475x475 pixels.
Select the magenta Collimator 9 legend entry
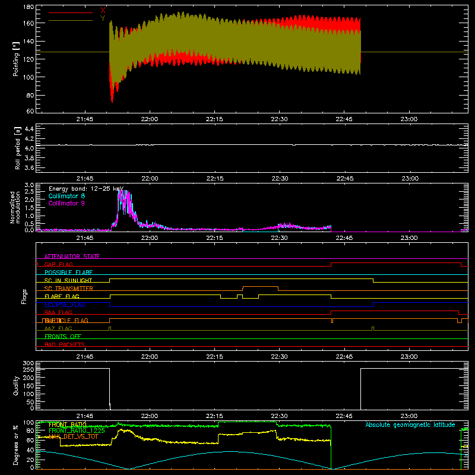[x=66, y=203]
